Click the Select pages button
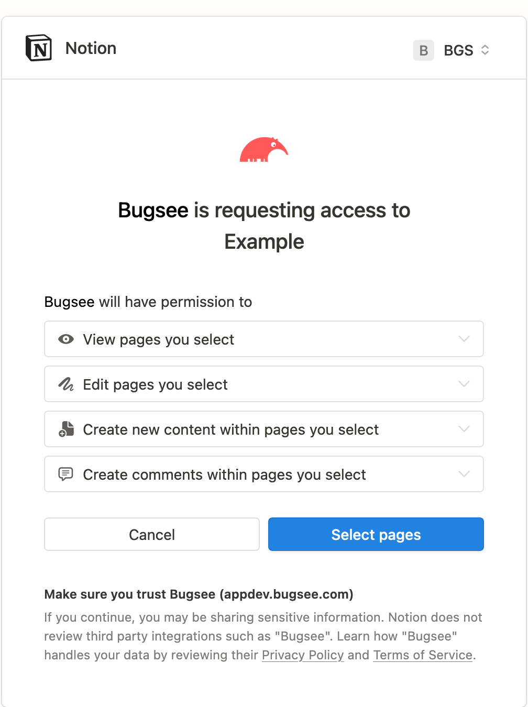This screenshot has height=707, width=528. point(376,534)
